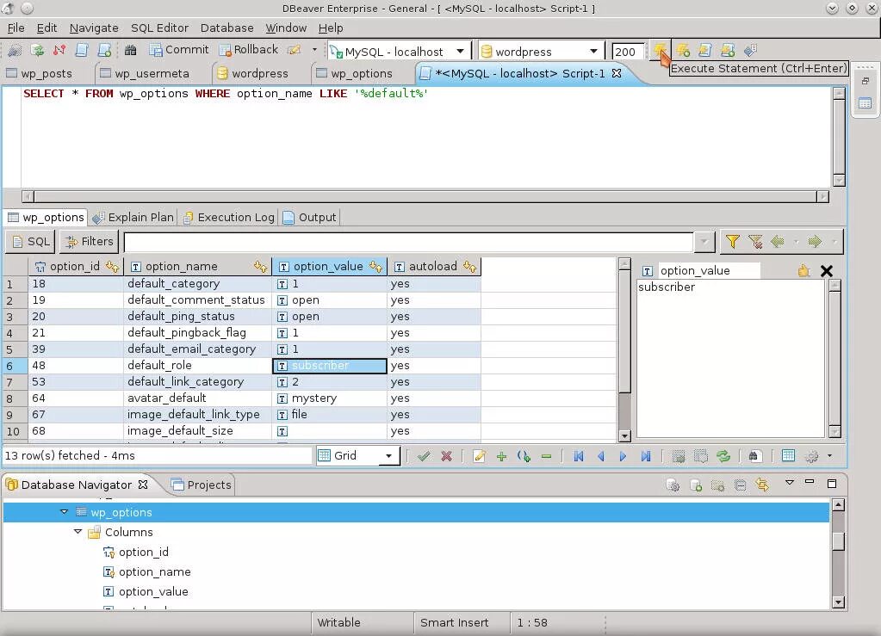Viewport: 881px width, 636px height.
Task: Remove filters with the crossed funnel icon
Action: pos(755,241)
